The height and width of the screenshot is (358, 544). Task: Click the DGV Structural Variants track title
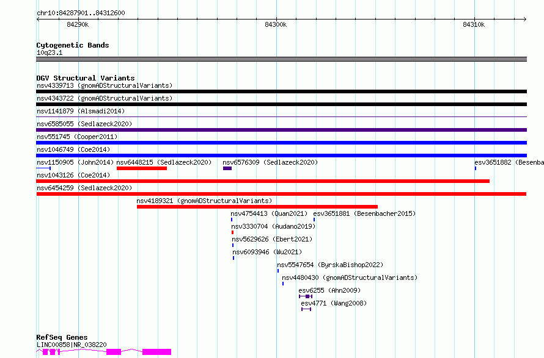(86, 78)
